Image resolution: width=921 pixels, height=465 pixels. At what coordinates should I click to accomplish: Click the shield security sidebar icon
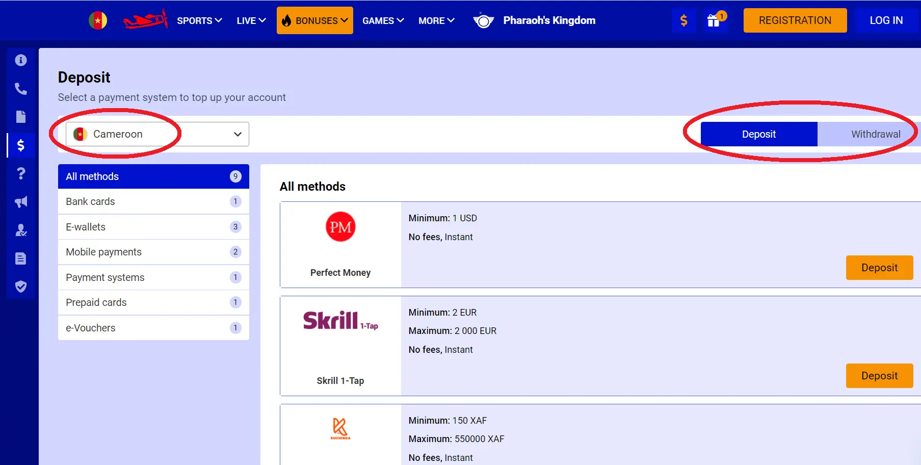(21, 287)
